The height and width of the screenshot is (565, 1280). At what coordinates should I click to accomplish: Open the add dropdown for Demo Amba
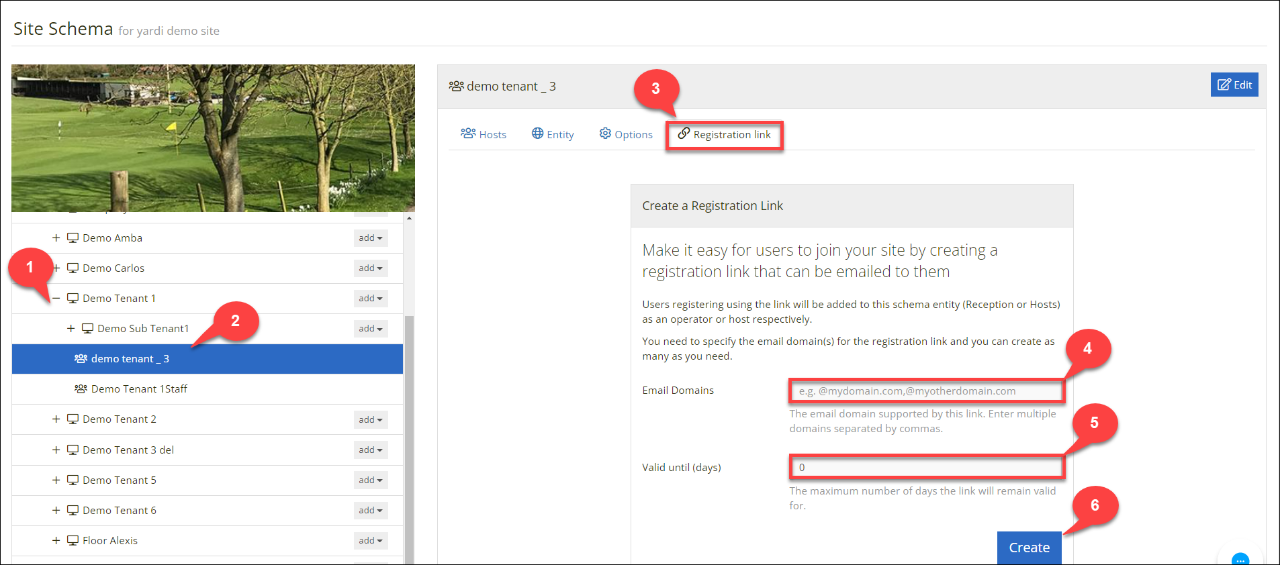point(371,238)
